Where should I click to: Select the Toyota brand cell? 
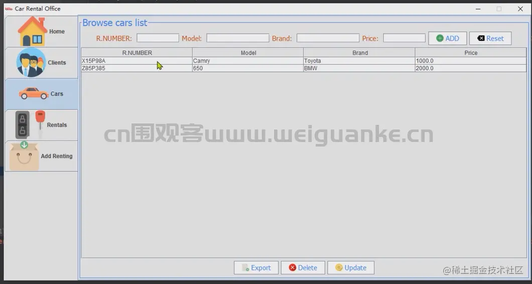tap(360, 61)
